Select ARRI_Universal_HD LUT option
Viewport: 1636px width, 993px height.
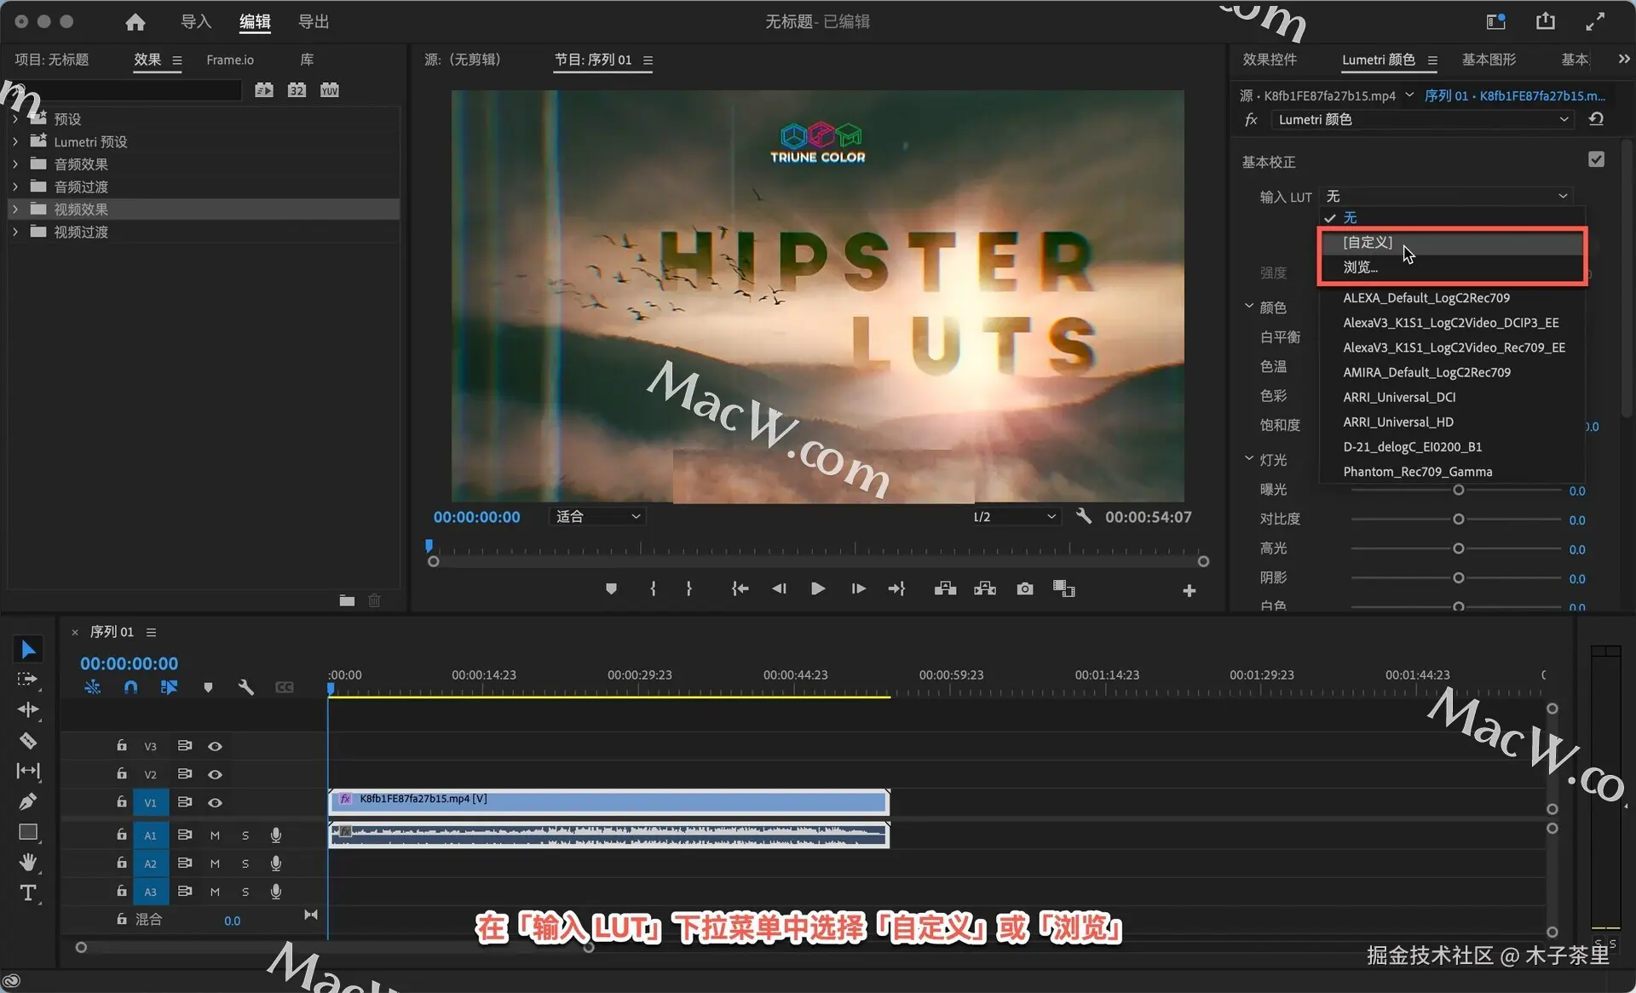(1397, 422)
